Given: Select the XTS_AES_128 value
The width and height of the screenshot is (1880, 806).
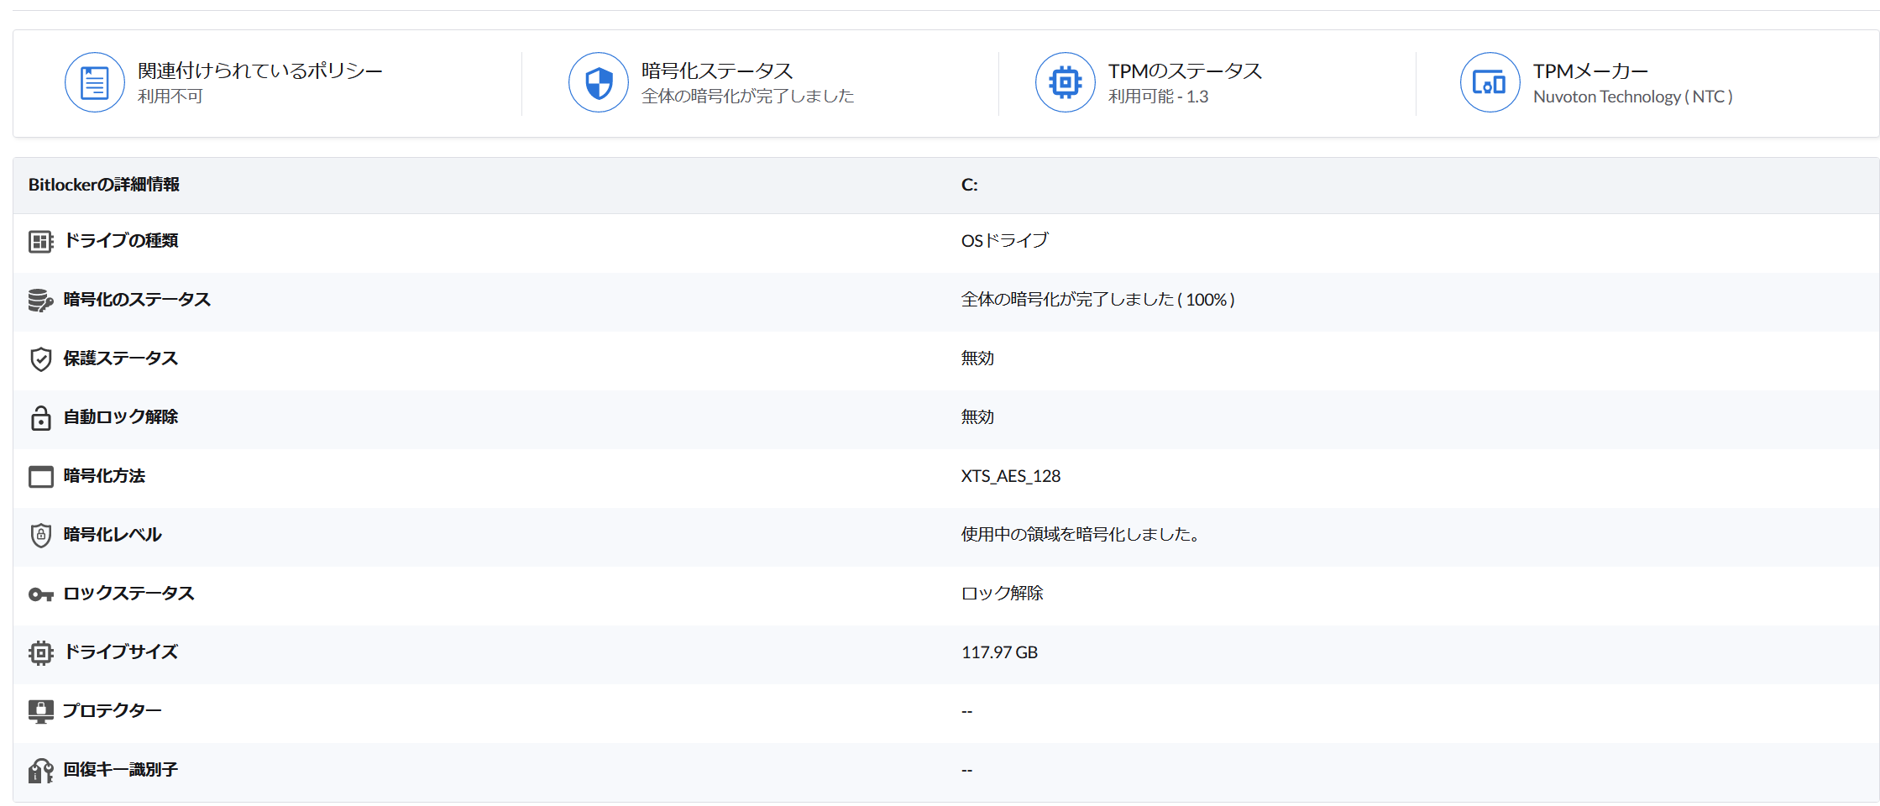Looking at the screenshot, I should coord(1011,476).
